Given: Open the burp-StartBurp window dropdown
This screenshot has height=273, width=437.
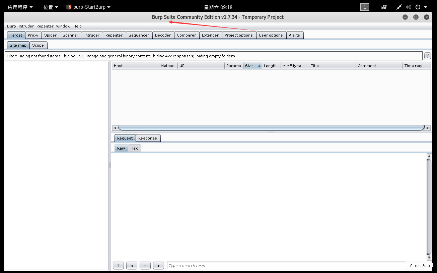Looking at the screenshot, I should 88,7.
